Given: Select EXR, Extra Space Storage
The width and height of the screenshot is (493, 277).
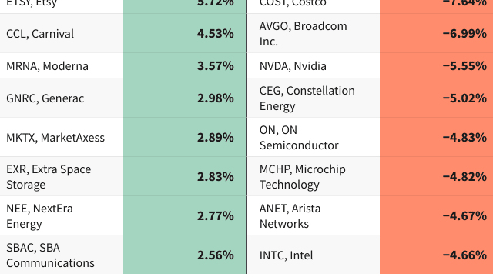Looking at the screenshot, I should click(49, 176).
